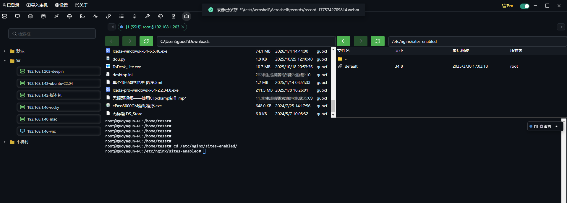Open the 导入主机 menu
The image size is (567, 203).
[37, 5]
